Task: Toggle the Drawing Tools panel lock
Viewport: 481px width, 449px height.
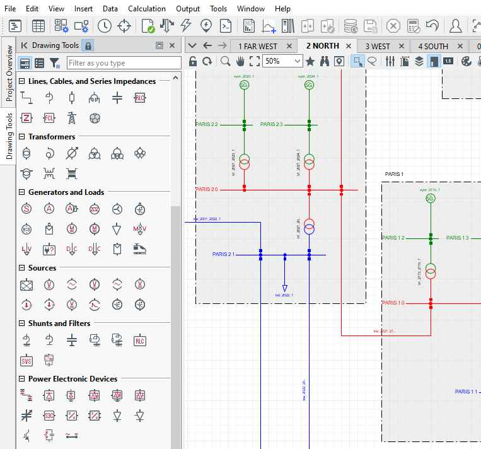Action: coord(88,45)
